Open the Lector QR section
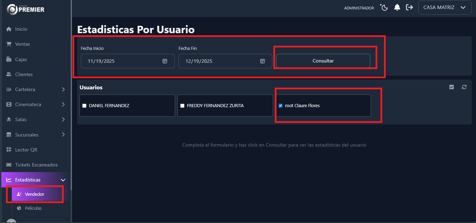 26,149
